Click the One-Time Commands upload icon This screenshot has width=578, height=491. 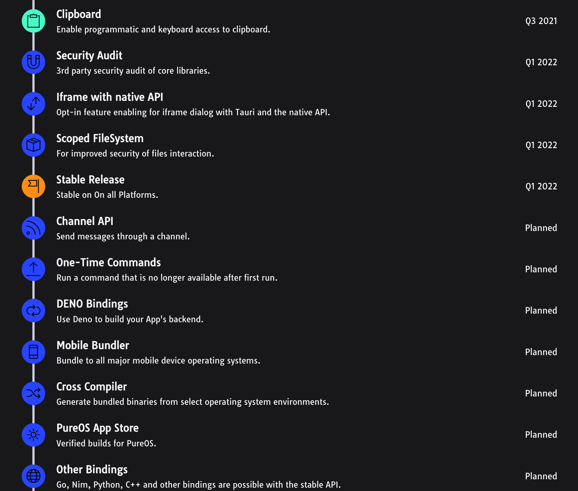point(33,269)
